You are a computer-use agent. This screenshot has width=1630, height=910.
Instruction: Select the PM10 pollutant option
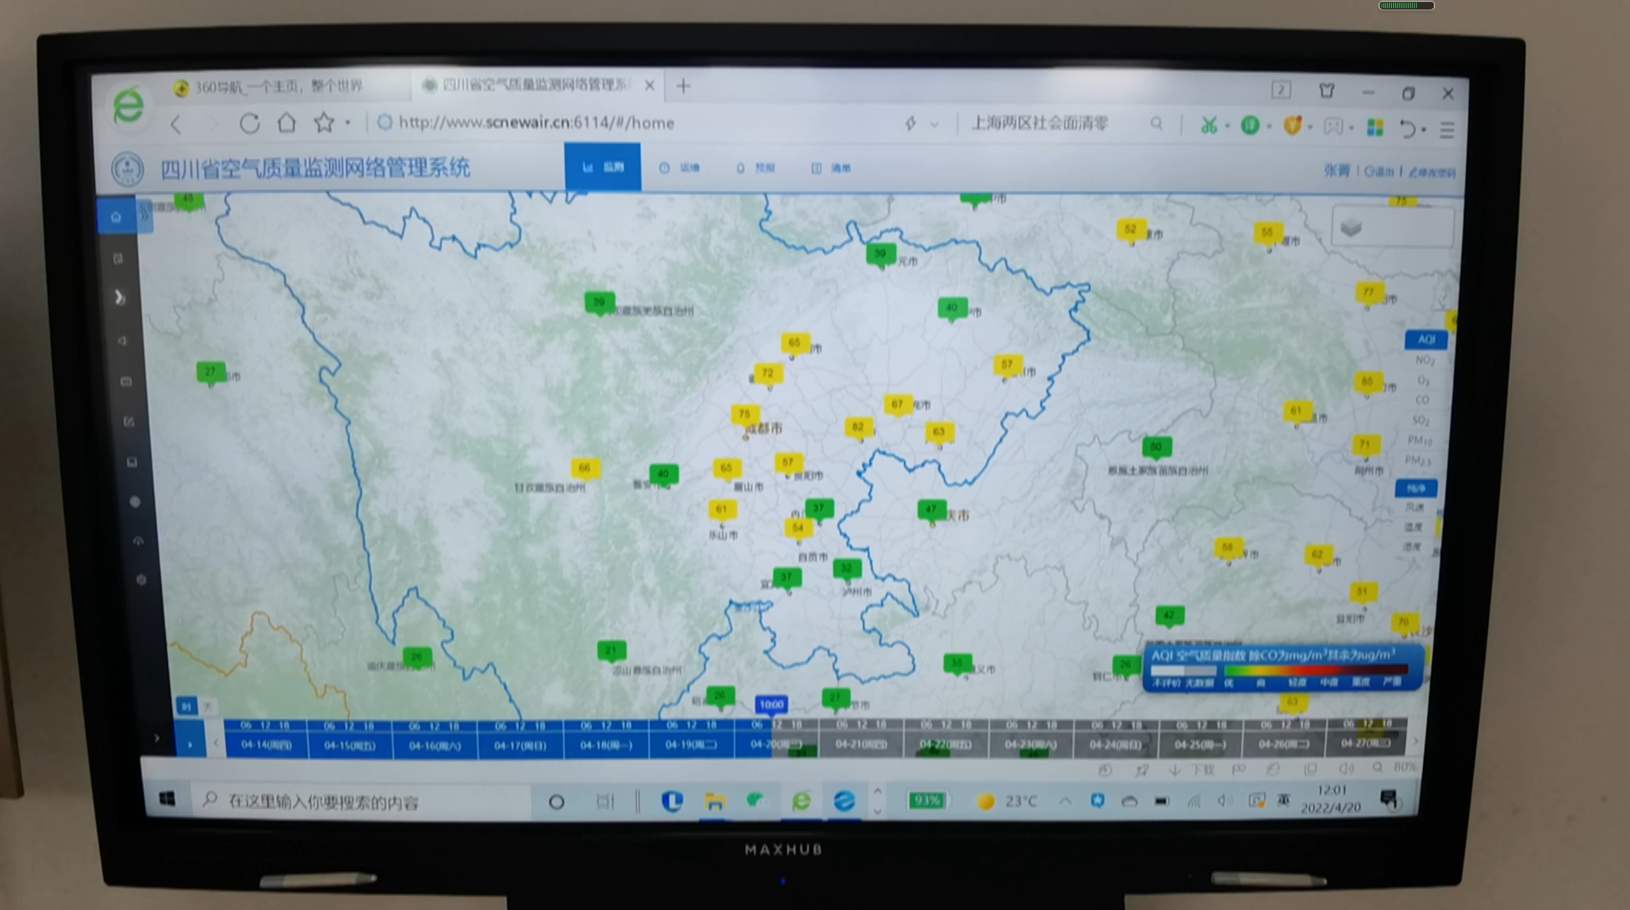1419,440
